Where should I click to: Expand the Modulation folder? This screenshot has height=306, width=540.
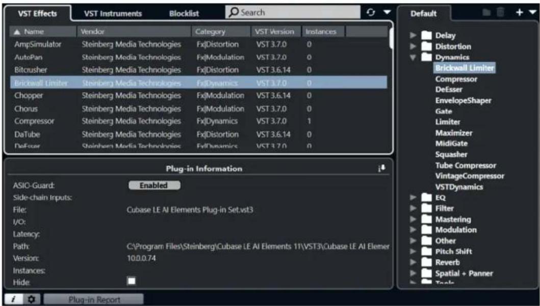point(413,230)
